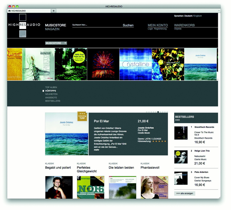Screen dimensions: 231x210
Task: Click the Phantasievoll article title
Action: (x=150, y=168)
